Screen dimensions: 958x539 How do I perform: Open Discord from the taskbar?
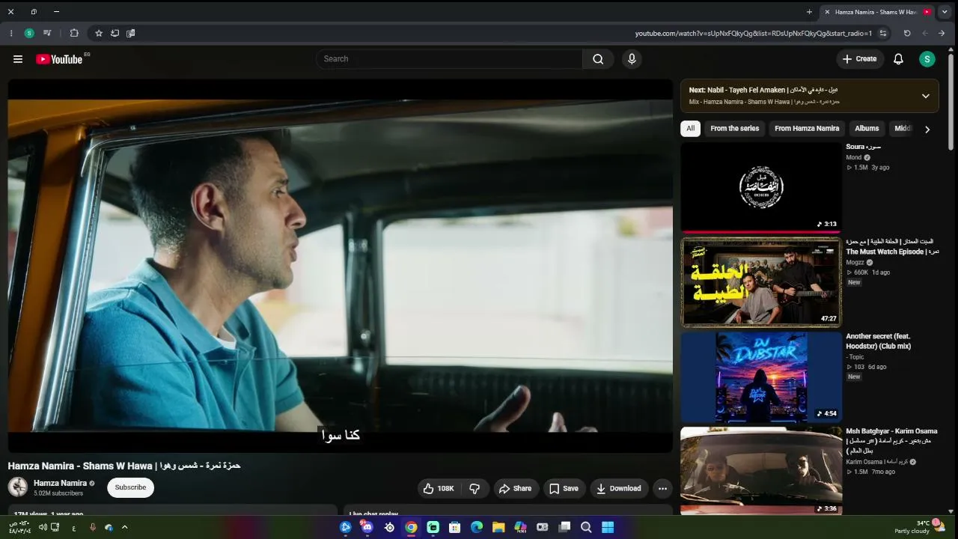coord(367,528)
